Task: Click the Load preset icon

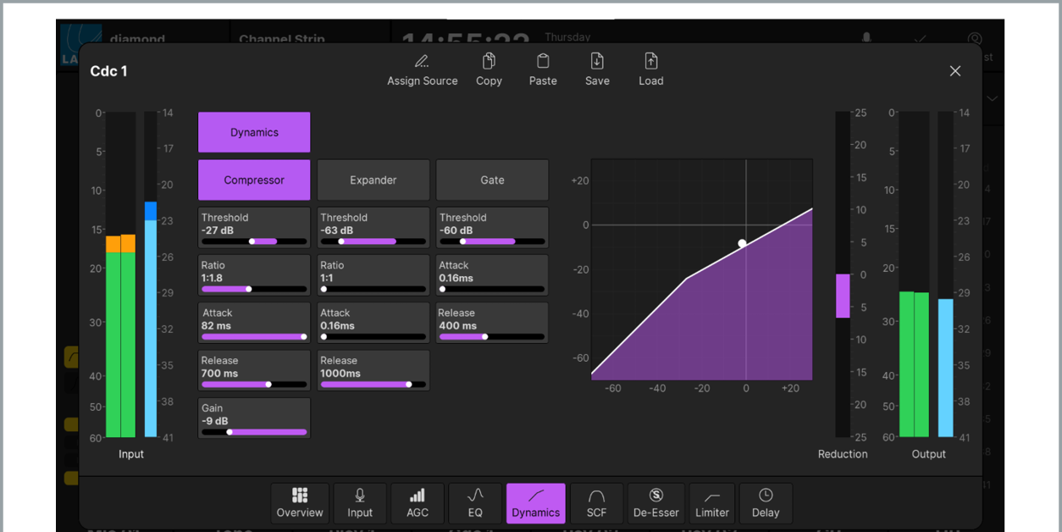Action: pos(650,62)
